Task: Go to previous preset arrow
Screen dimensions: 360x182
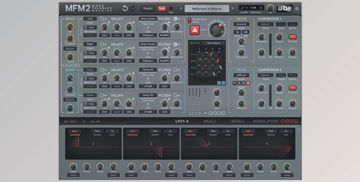Action: tap(181, 8)
